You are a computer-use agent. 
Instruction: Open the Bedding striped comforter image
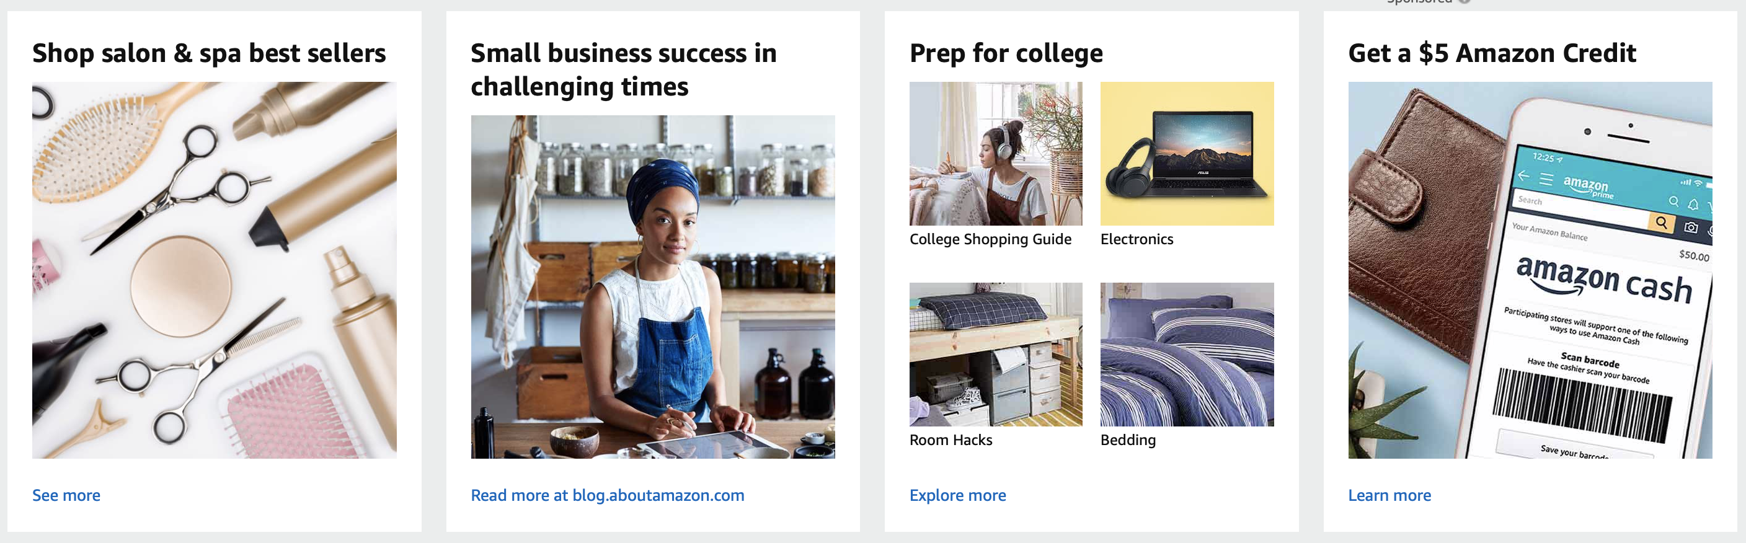[1187, 354]
